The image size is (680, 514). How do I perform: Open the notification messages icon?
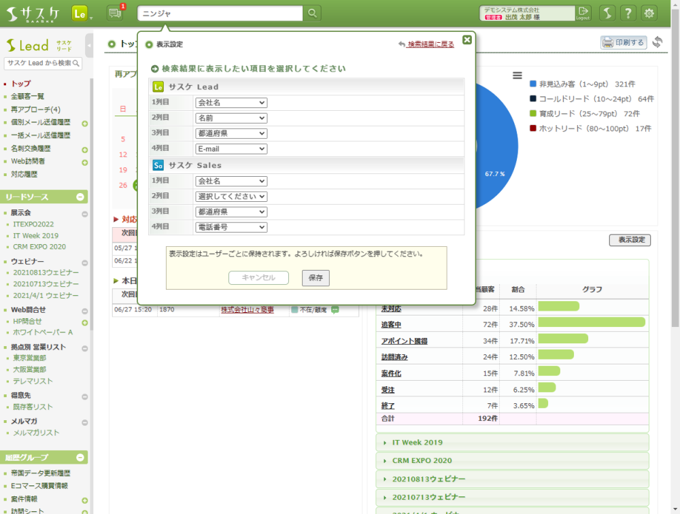(x=115, y=13)
